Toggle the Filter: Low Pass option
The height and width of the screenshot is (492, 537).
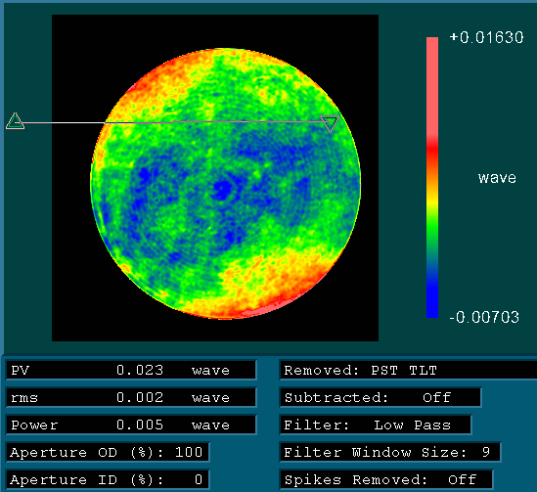click(376, 425)
